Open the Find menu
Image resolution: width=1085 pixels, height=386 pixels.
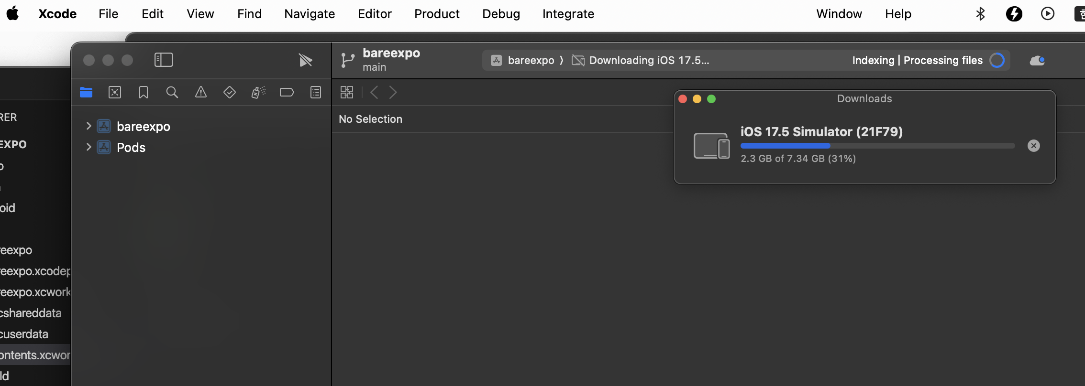point(249,14)
